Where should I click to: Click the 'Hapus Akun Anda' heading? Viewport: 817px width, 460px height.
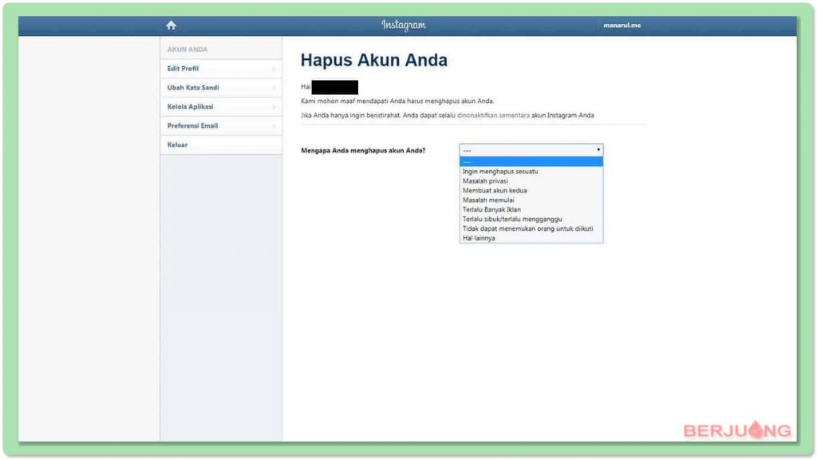(373, 60)
